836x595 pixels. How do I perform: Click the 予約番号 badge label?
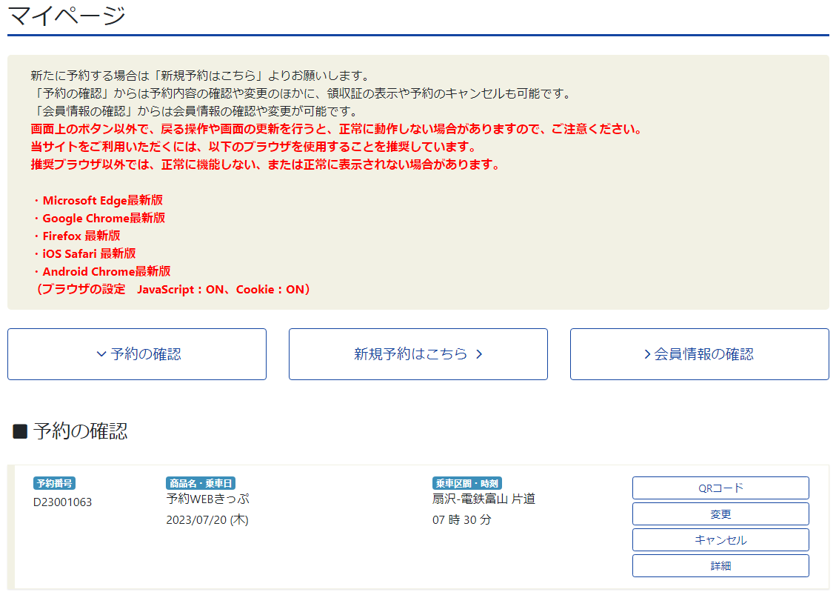54,483
